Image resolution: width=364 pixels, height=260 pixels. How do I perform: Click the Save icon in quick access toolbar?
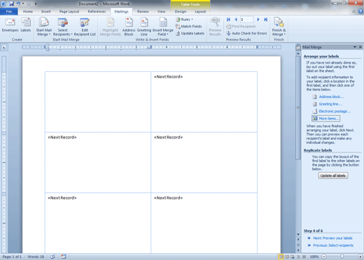pos(11,3)
